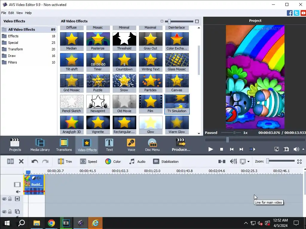This screenshot has height=229, width=306.
Task: Open the Projects section
Action: (x=15, y=145)
